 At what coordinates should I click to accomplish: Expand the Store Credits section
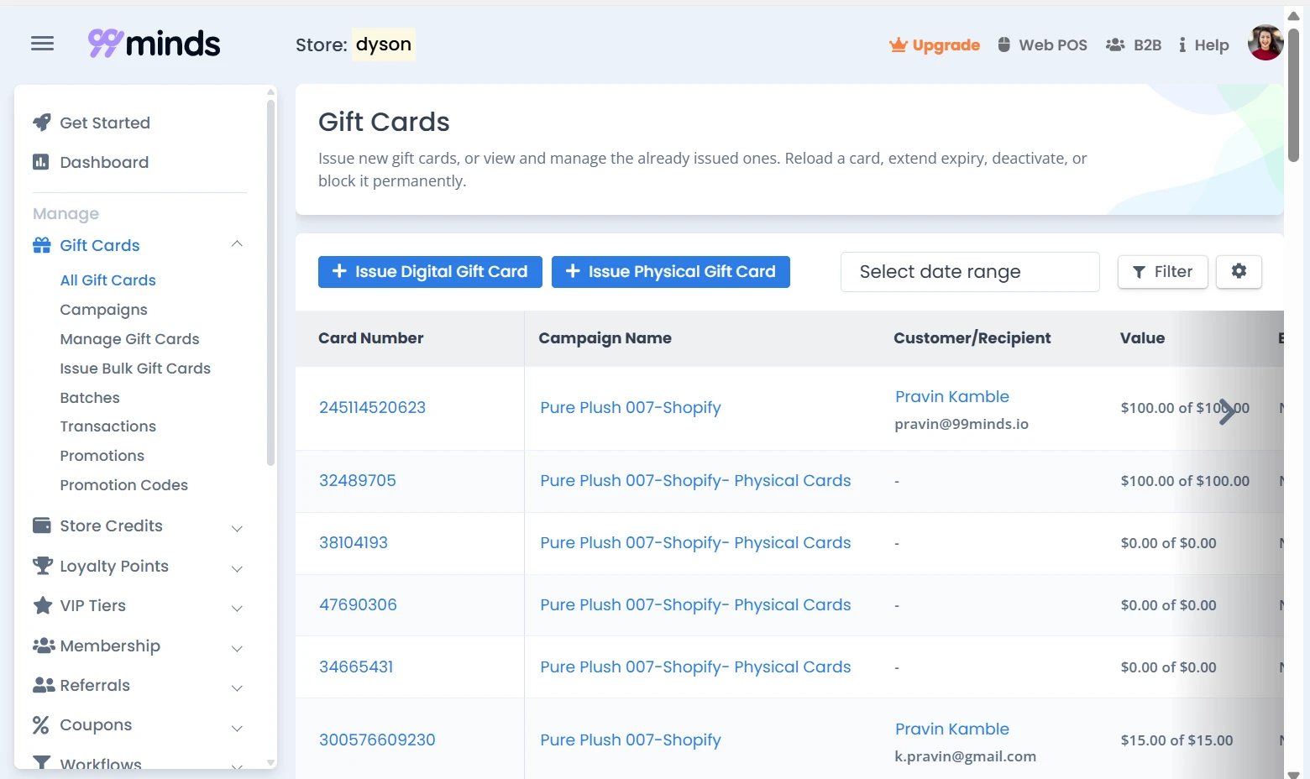(x=237, y=528)
